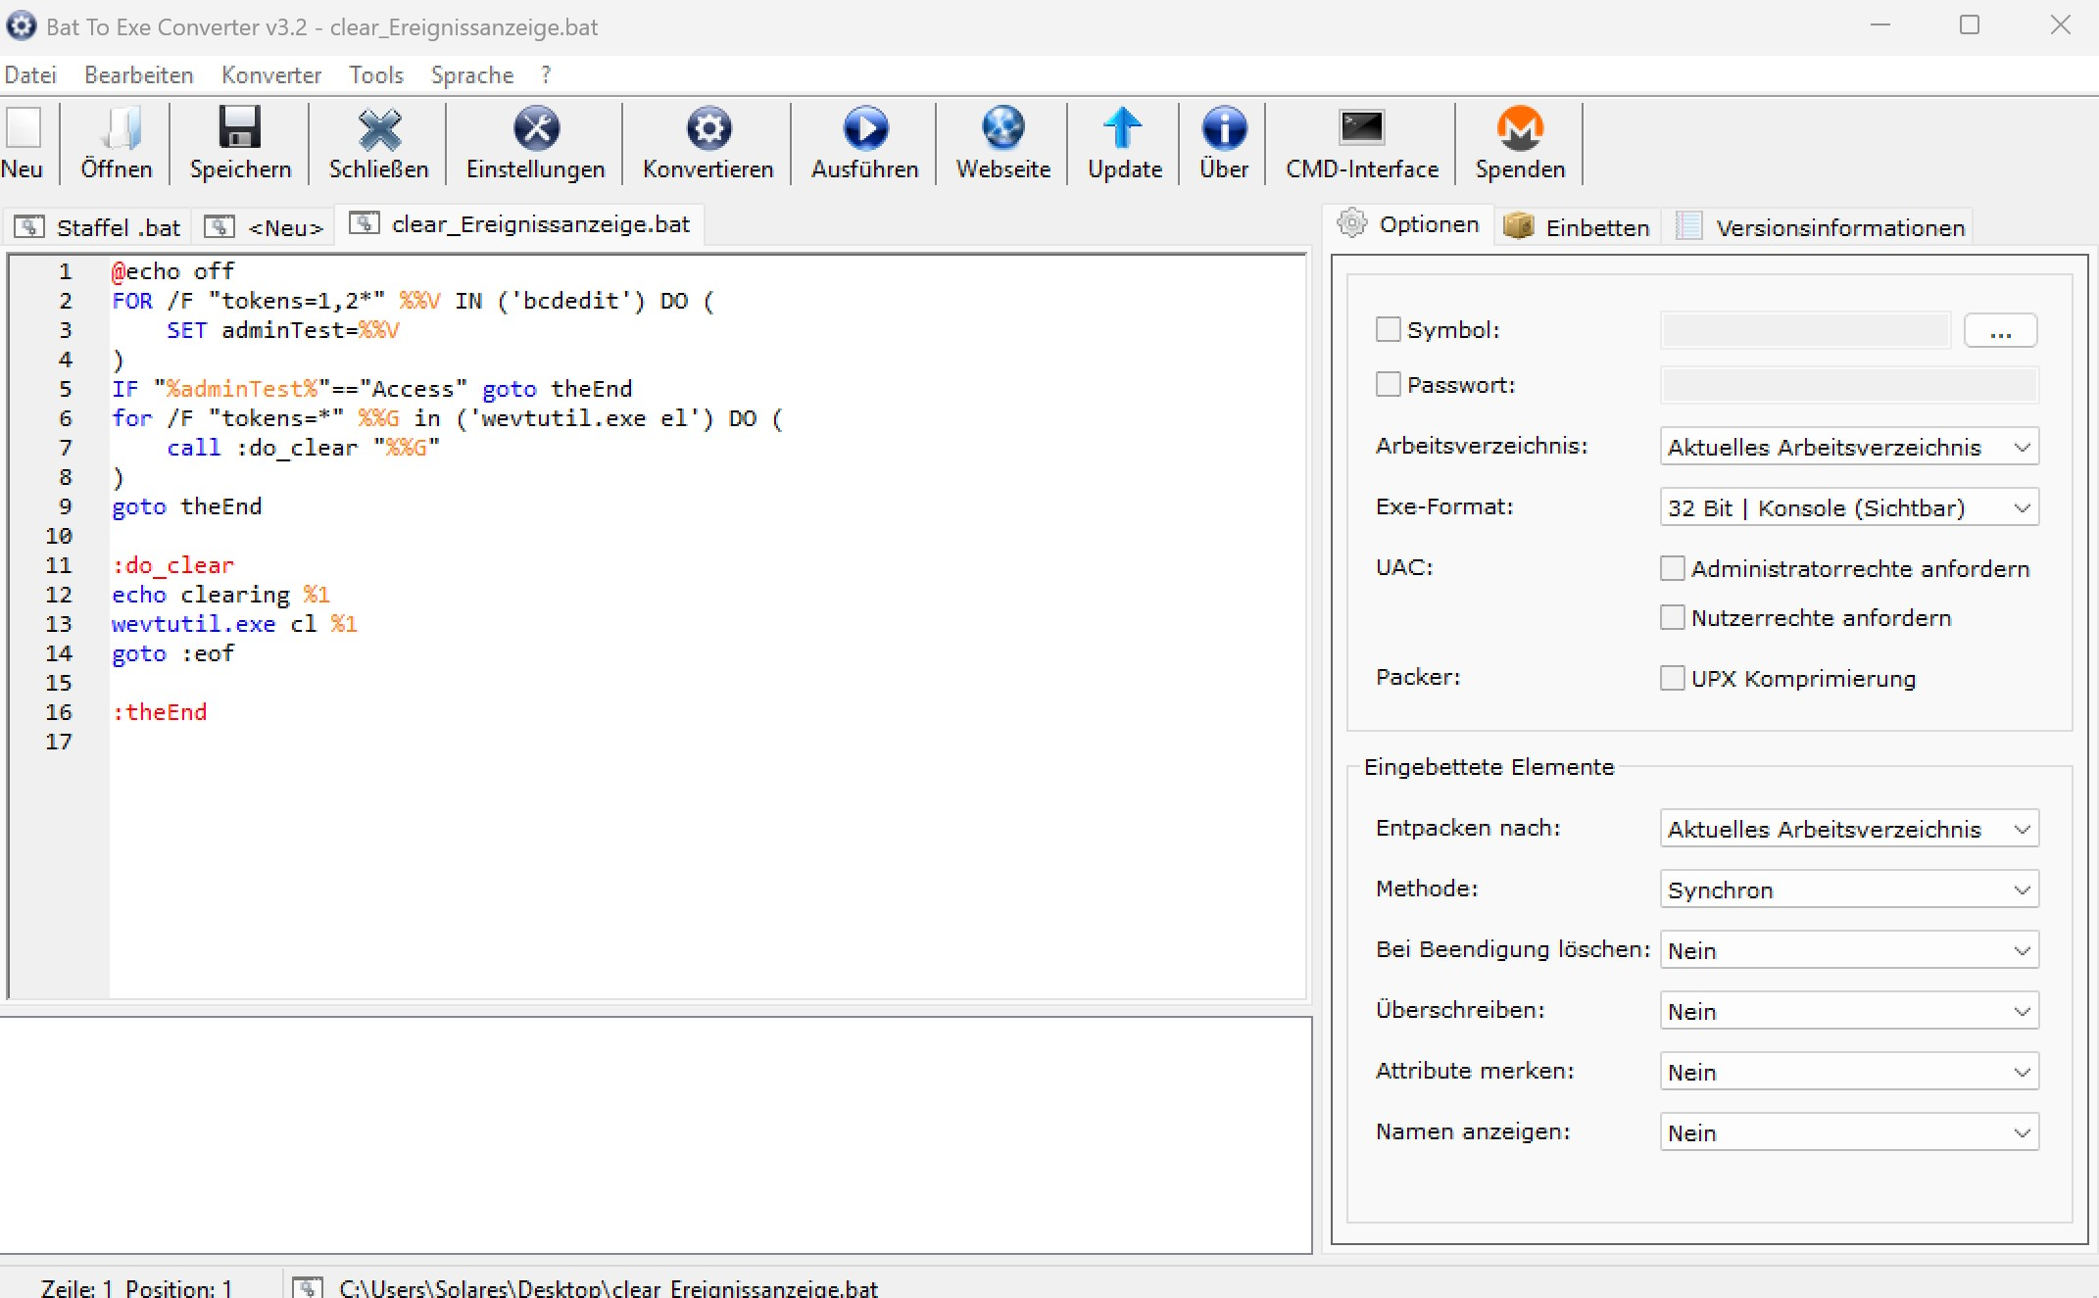Open the Webseite globe icon
The height and width of the screenshot is (1298, 2099).
[x=1003, y=128]
